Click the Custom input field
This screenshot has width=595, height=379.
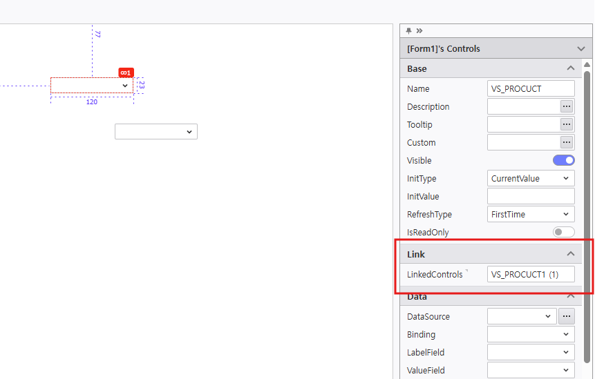(x=524, y=142)
